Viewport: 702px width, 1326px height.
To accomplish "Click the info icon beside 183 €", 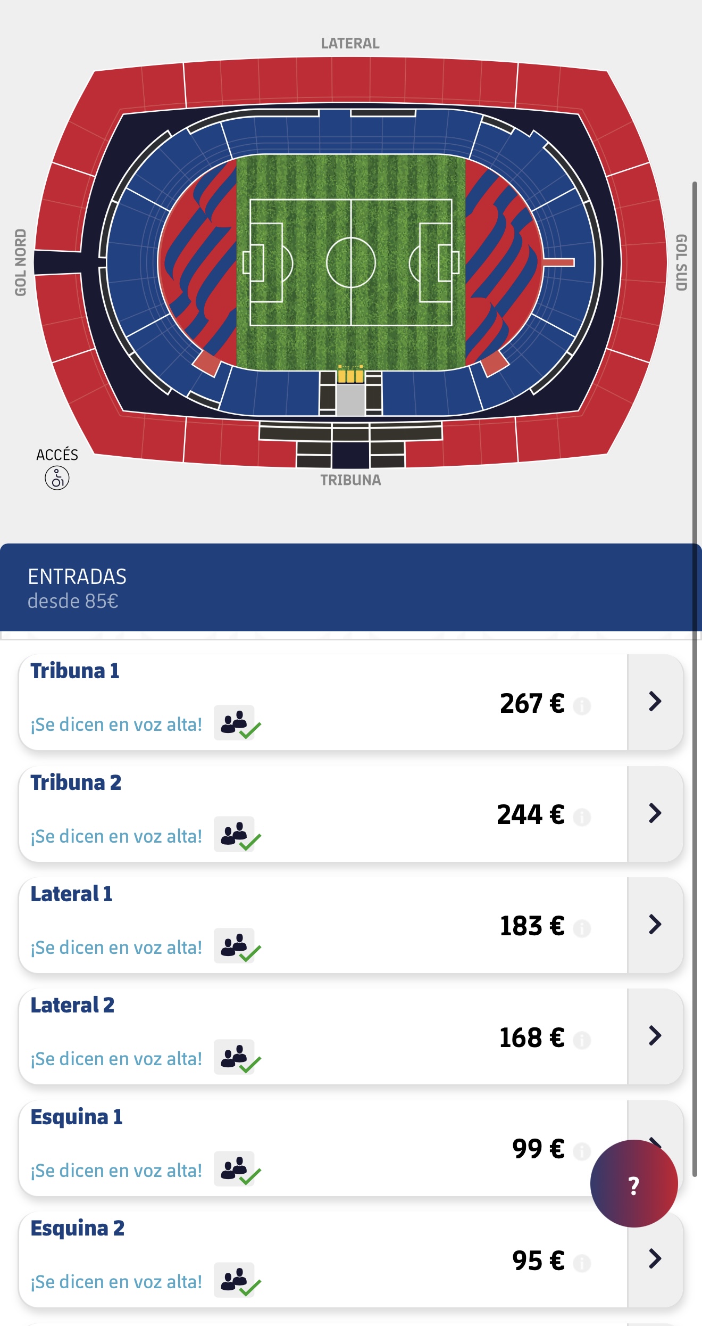I will (x=582, y=928).
